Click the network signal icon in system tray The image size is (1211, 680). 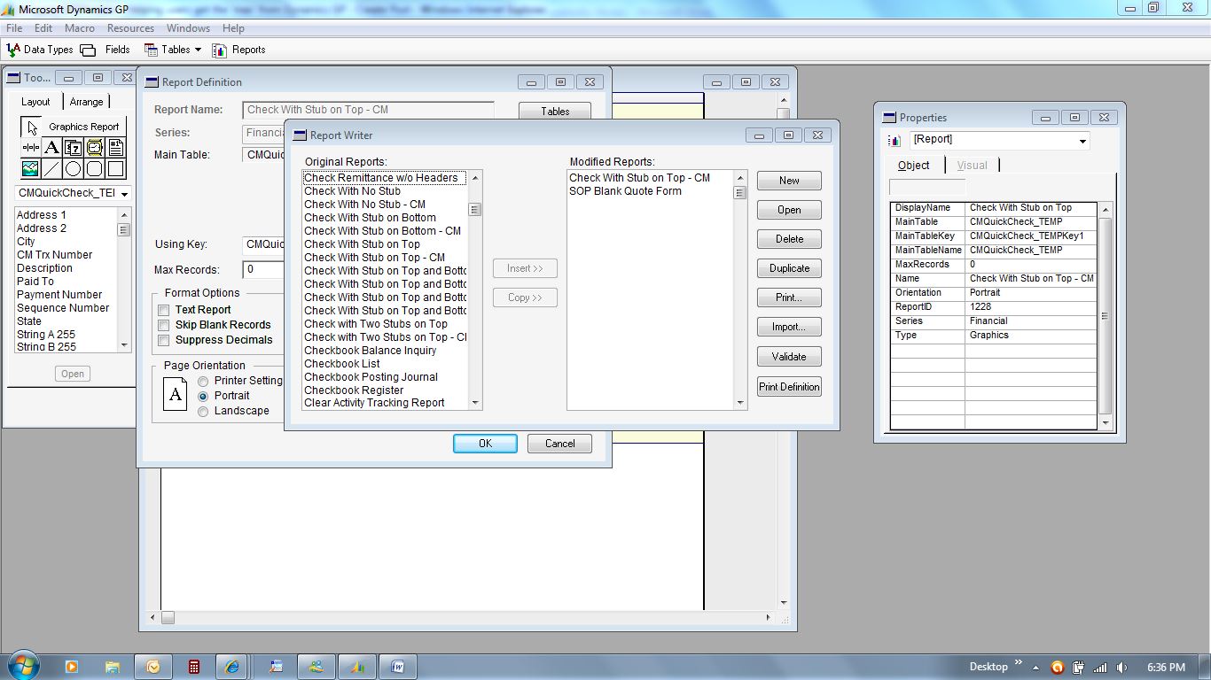1100,668
